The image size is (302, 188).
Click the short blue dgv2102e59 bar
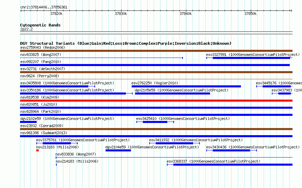(x=28, y=122)
